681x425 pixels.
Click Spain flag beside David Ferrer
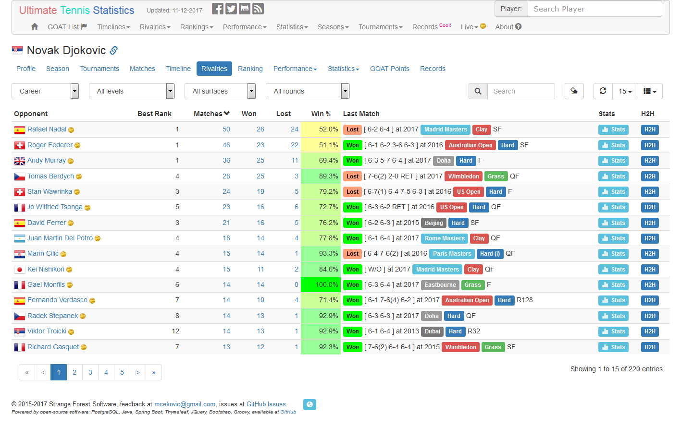(x=20, y=223)
